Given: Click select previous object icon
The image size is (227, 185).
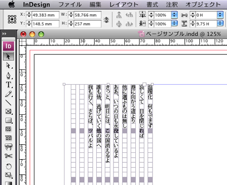Looking at the screenshot, I should pos(129,15).
